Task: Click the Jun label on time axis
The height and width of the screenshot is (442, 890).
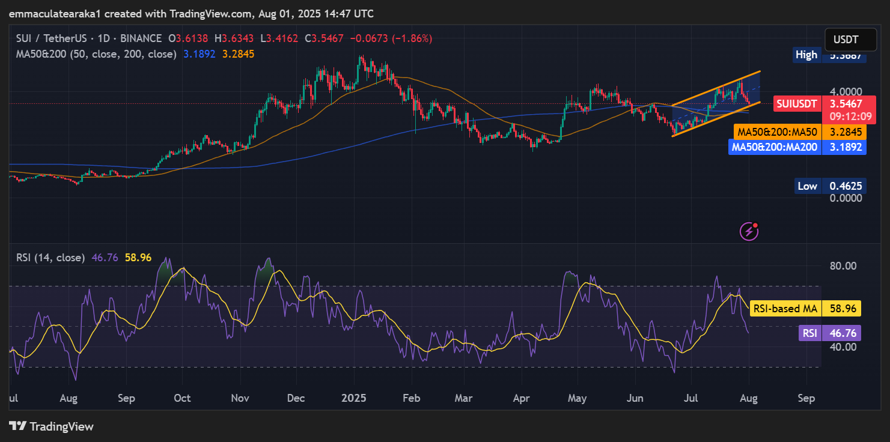Action: pos(635,398)
